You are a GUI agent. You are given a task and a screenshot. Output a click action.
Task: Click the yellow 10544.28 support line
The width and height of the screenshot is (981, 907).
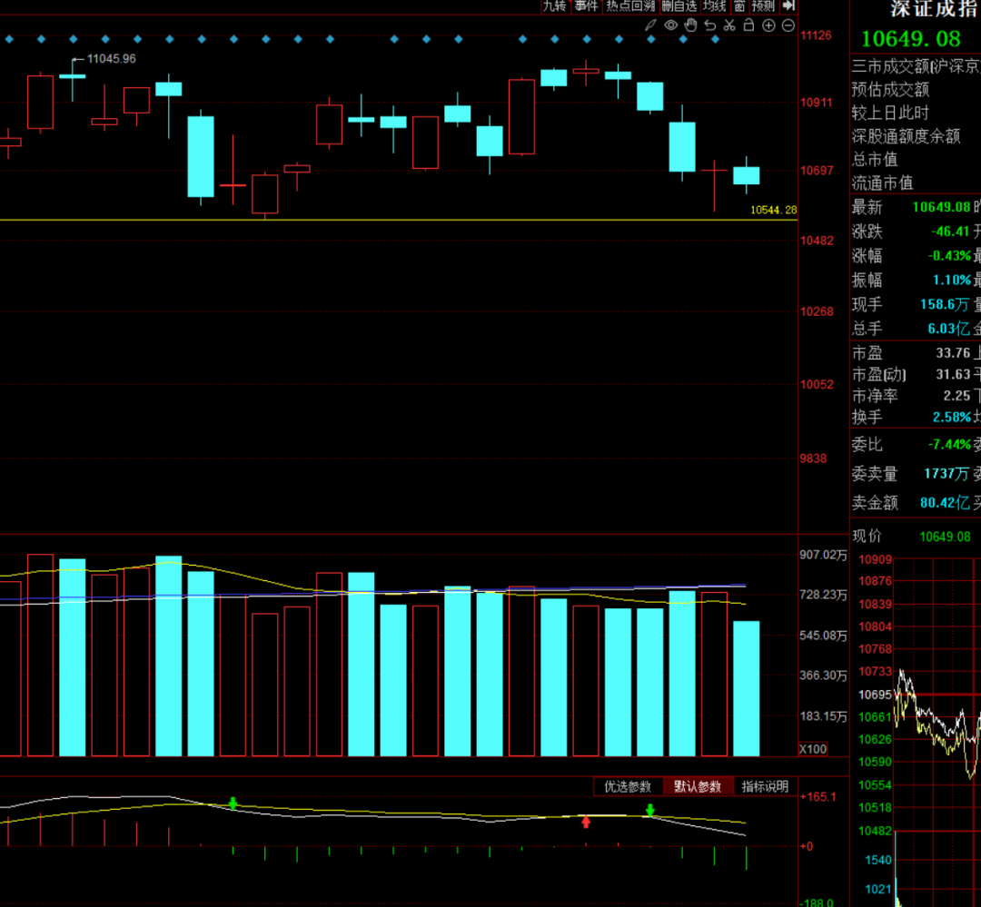coord(363,220)
